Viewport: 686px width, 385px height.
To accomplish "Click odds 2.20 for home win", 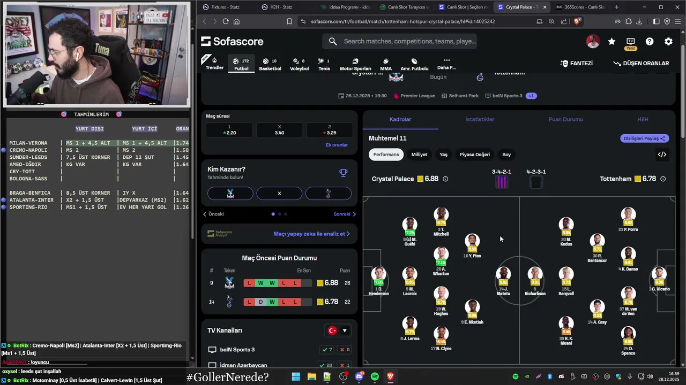I will (229, 130).
